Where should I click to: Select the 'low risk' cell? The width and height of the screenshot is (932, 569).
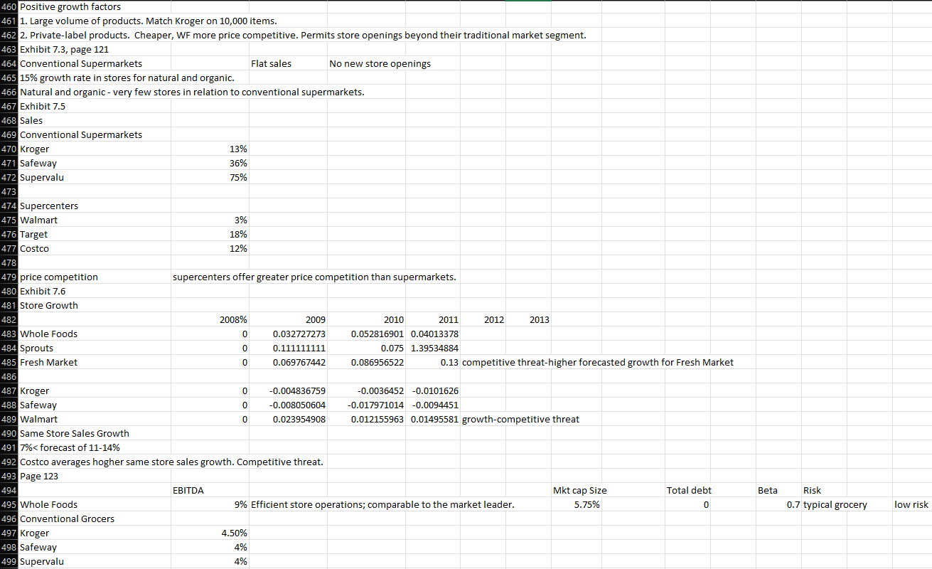pyautogui.click(x=911, y=505)
